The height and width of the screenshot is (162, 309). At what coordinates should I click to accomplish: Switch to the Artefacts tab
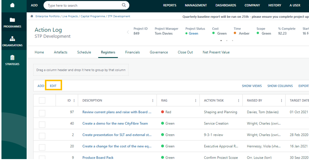pos(61,52)
